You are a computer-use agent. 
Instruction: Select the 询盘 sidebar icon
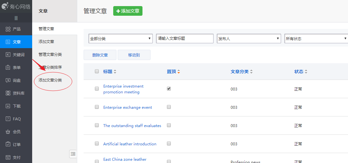[8, 81]
